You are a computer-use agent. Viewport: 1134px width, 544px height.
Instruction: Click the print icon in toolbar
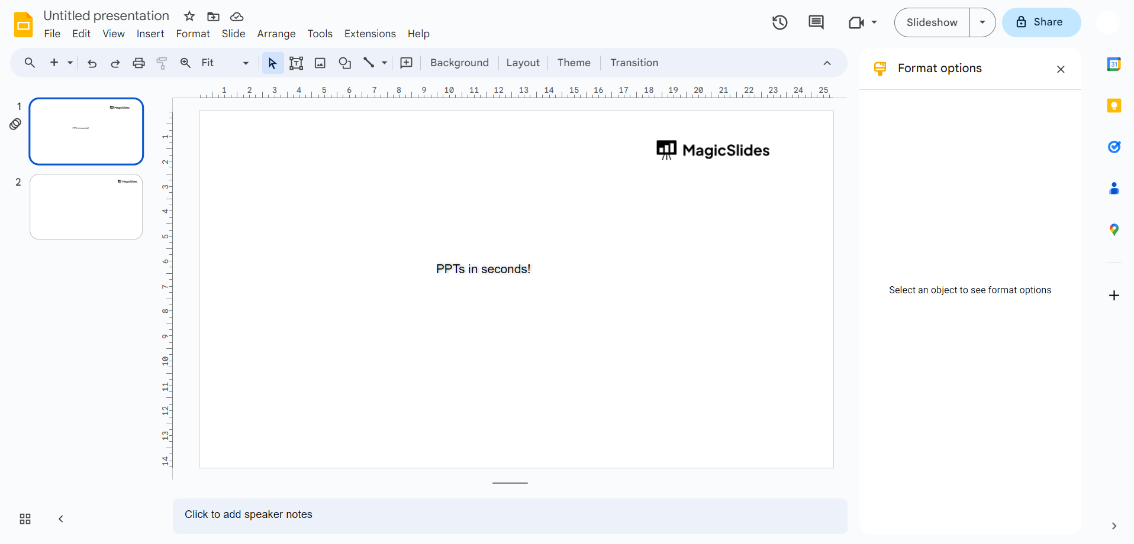pos(138,63)
